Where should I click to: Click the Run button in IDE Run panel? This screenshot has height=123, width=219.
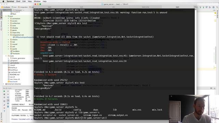[x=4, y=91]
